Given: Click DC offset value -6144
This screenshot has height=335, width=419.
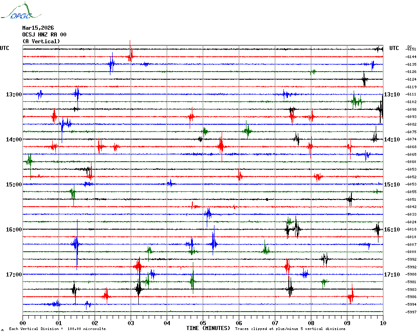Looking at the screenshot, I should click(411, 57).
